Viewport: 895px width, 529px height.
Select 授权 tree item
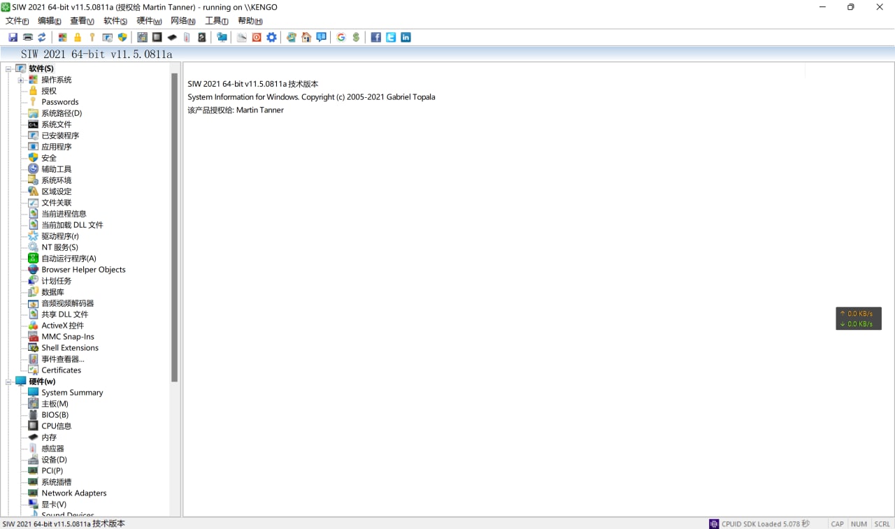click(49, 91)
